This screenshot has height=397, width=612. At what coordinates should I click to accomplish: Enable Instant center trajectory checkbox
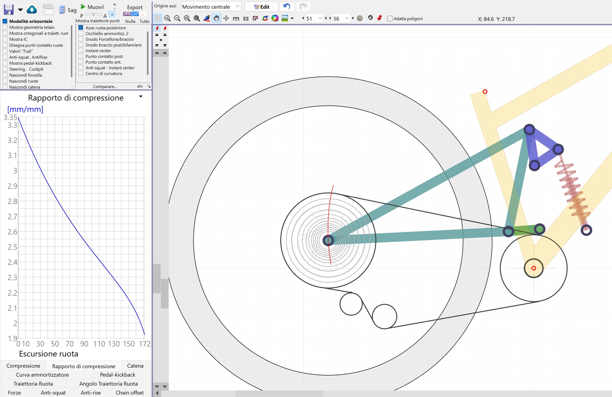(x=81, y=50)
